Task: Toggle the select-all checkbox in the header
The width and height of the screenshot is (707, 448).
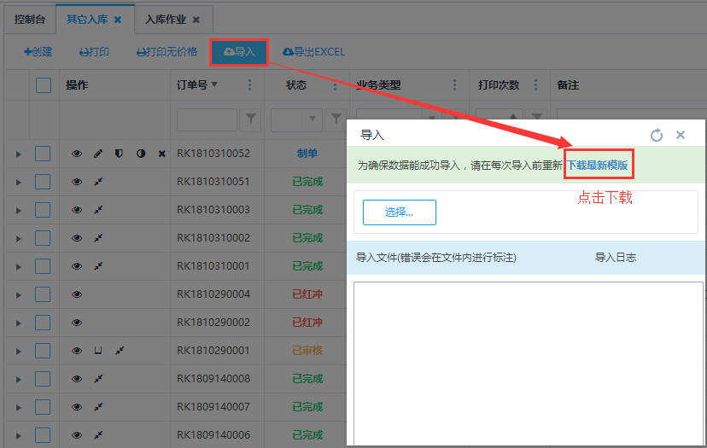Action: point(44,85)
